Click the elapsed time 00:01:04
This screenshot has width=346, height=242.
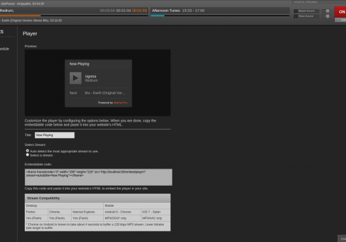pos(123,10)
